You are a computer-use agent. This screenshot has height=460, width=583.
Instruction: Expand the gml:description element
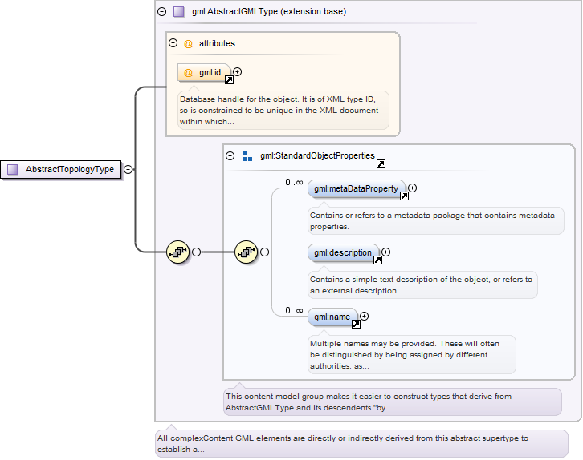coord(386,252)
